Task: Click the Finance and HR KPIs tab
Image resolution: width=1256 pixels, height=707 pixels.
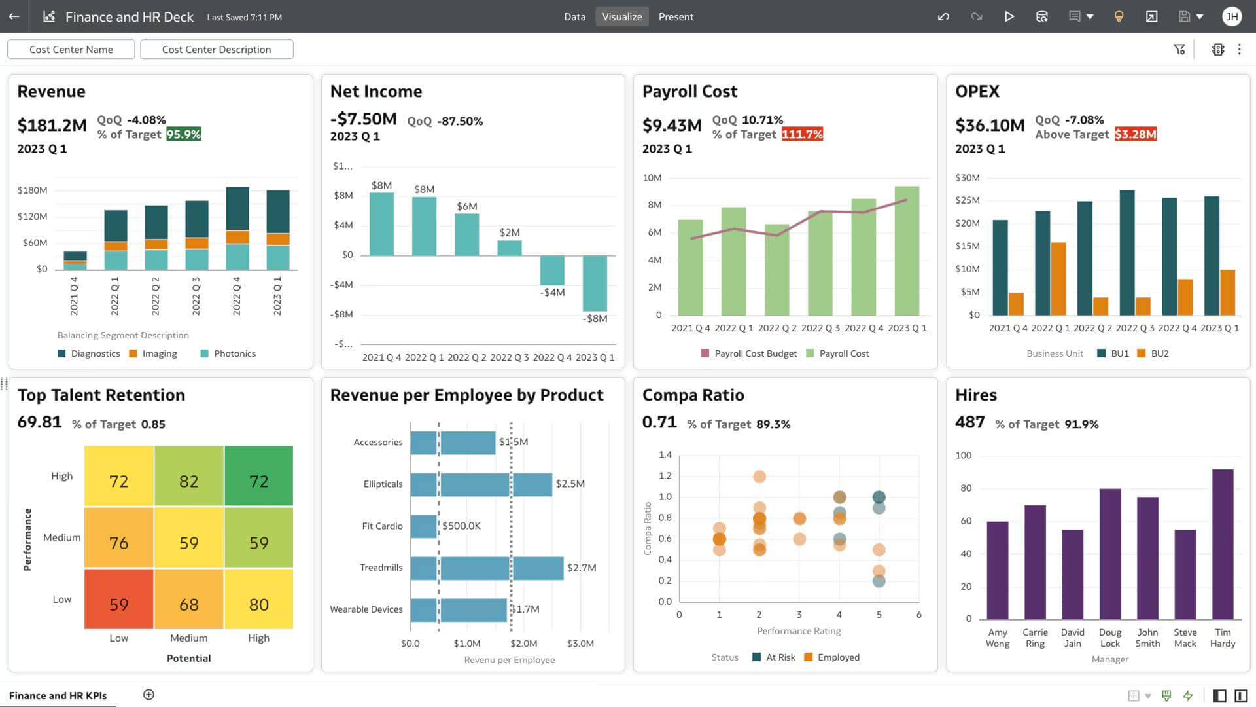Action: coord(58,694)
